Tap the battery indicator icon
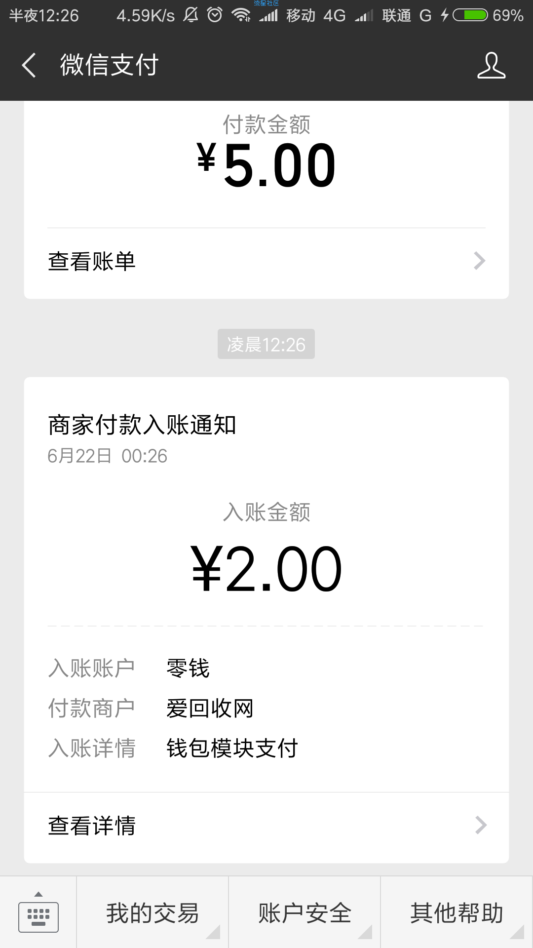Image resolution: width=533 pixels, height=948 pixels. coord(470,15)
